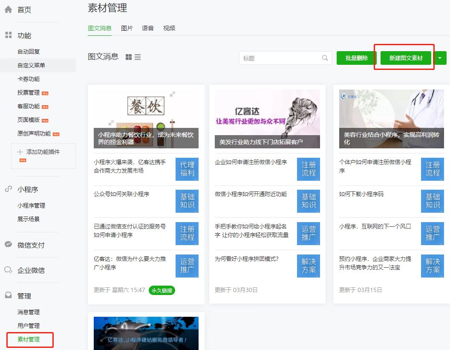Open 客服功能 in the sidebar
Screen dimensions: 450x350
click(x=29, y=106)
